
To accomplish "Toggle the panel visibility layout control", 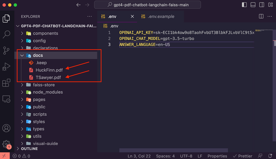I will pyautogui.click(x=253, y=5).
